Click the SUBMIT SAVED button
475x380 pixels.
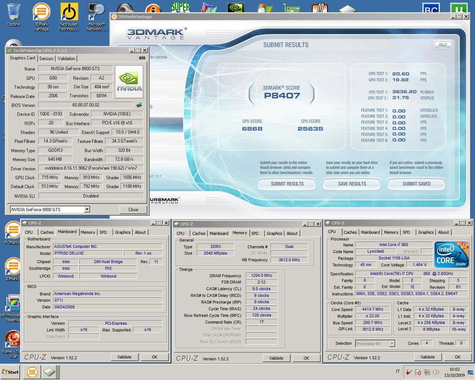pos(416,184)
